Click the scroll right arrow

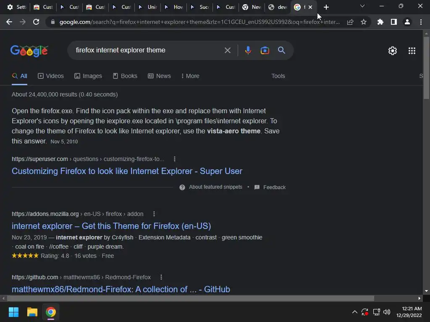[x=420, y=298]
